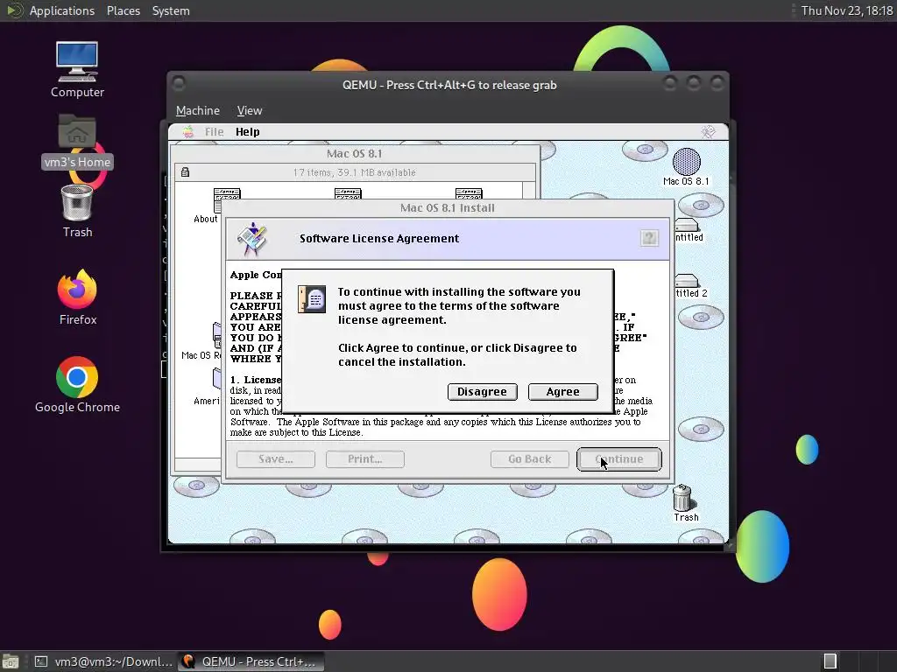
Task: Open the QEMU View menu
Action: click(250, 111)
